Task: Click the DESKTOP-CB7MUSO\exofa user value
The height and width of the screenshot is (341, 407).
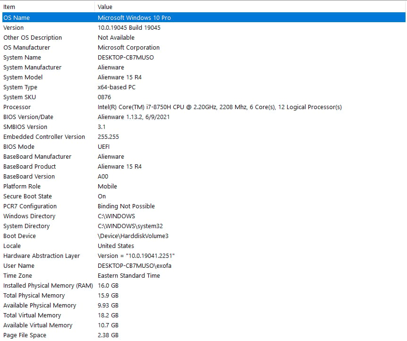Action: (135, 266)
